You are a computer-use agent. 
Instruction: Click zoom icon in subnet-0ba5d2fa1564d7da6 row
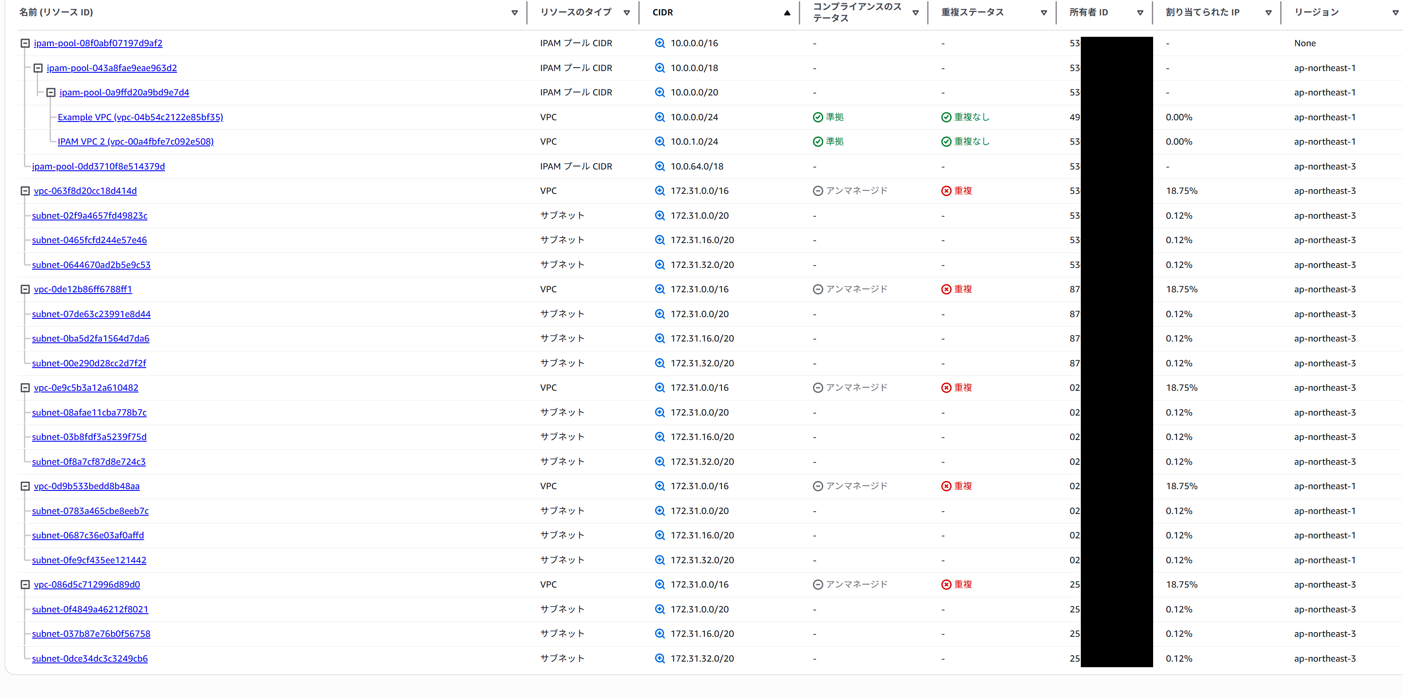pyautogui.click(x=659, y=339)
